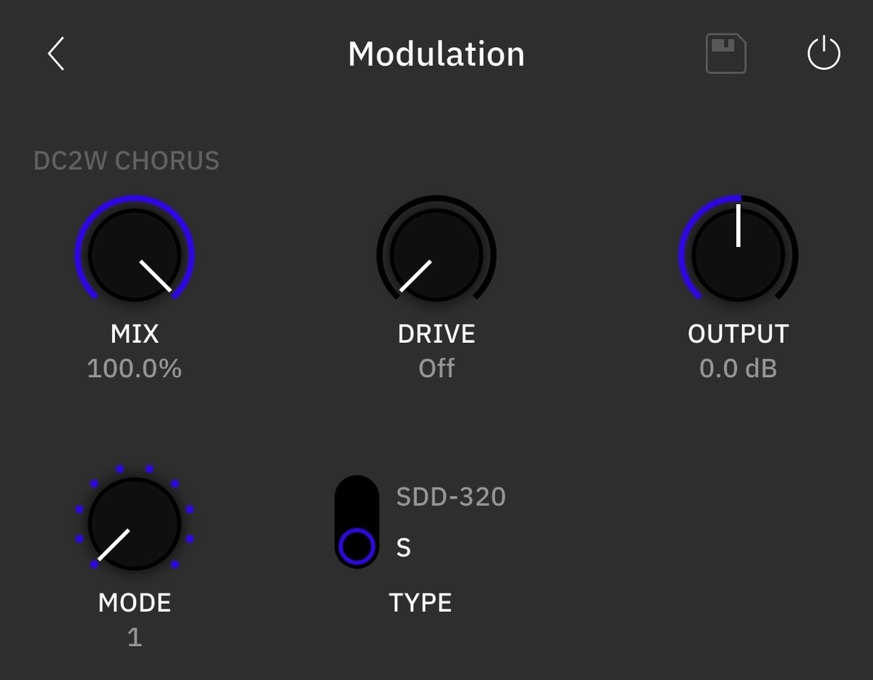Image resolution: width=873 pixels, height=680 pixels.
Task: Click the MODE selector knob
Action: 135,523
